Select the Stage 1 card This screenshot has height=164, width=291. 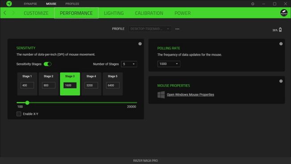[27, 84]
